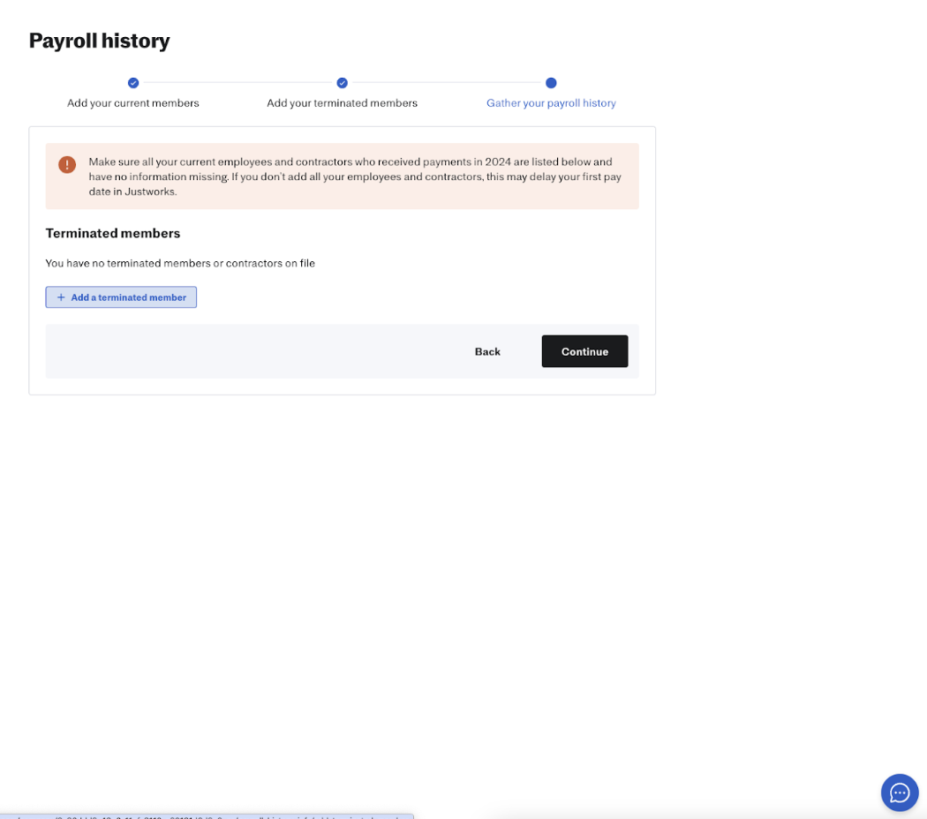Open the chat support bubble icon
Viewport: 927px width, 819px height.
click(x=899, y=792)
